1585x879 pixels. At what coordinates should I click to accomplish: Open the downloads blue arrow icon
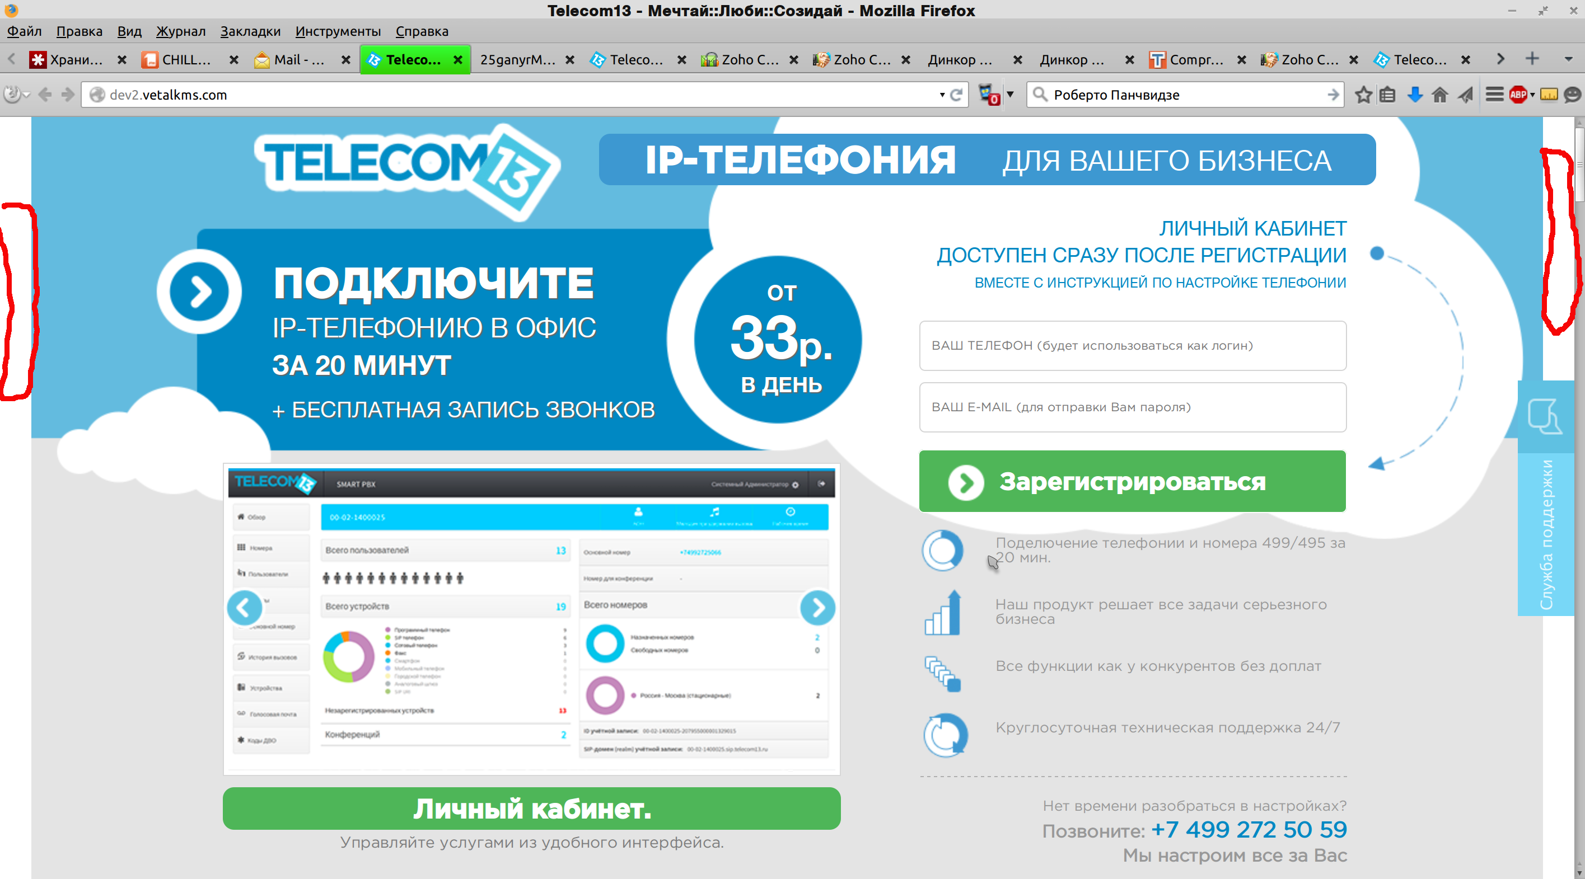[1415, 95]
